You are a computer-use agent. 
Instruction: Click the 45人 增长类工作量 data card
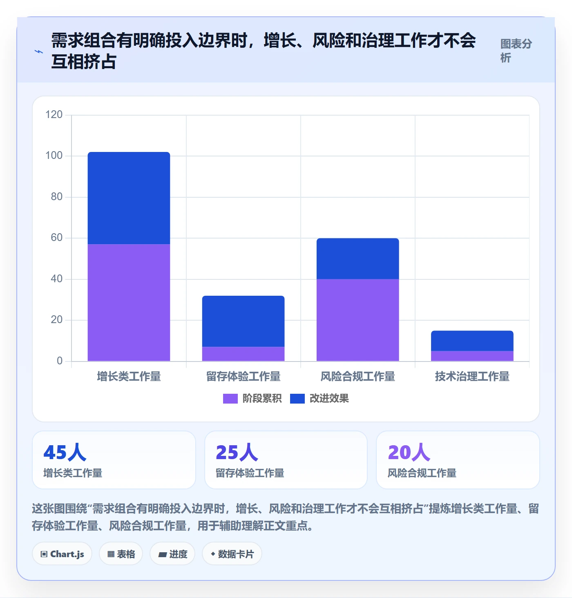tap(114, 460)
